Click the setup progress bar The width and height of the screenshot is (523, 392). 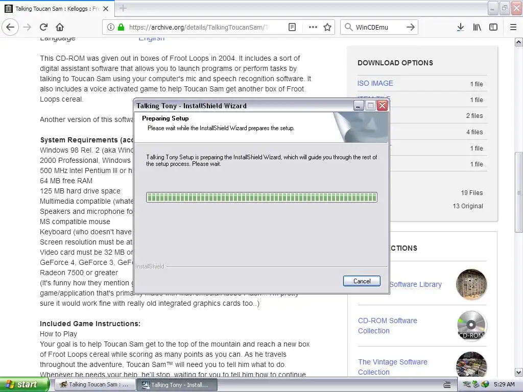pyautogui.click(x=261, y=198)
